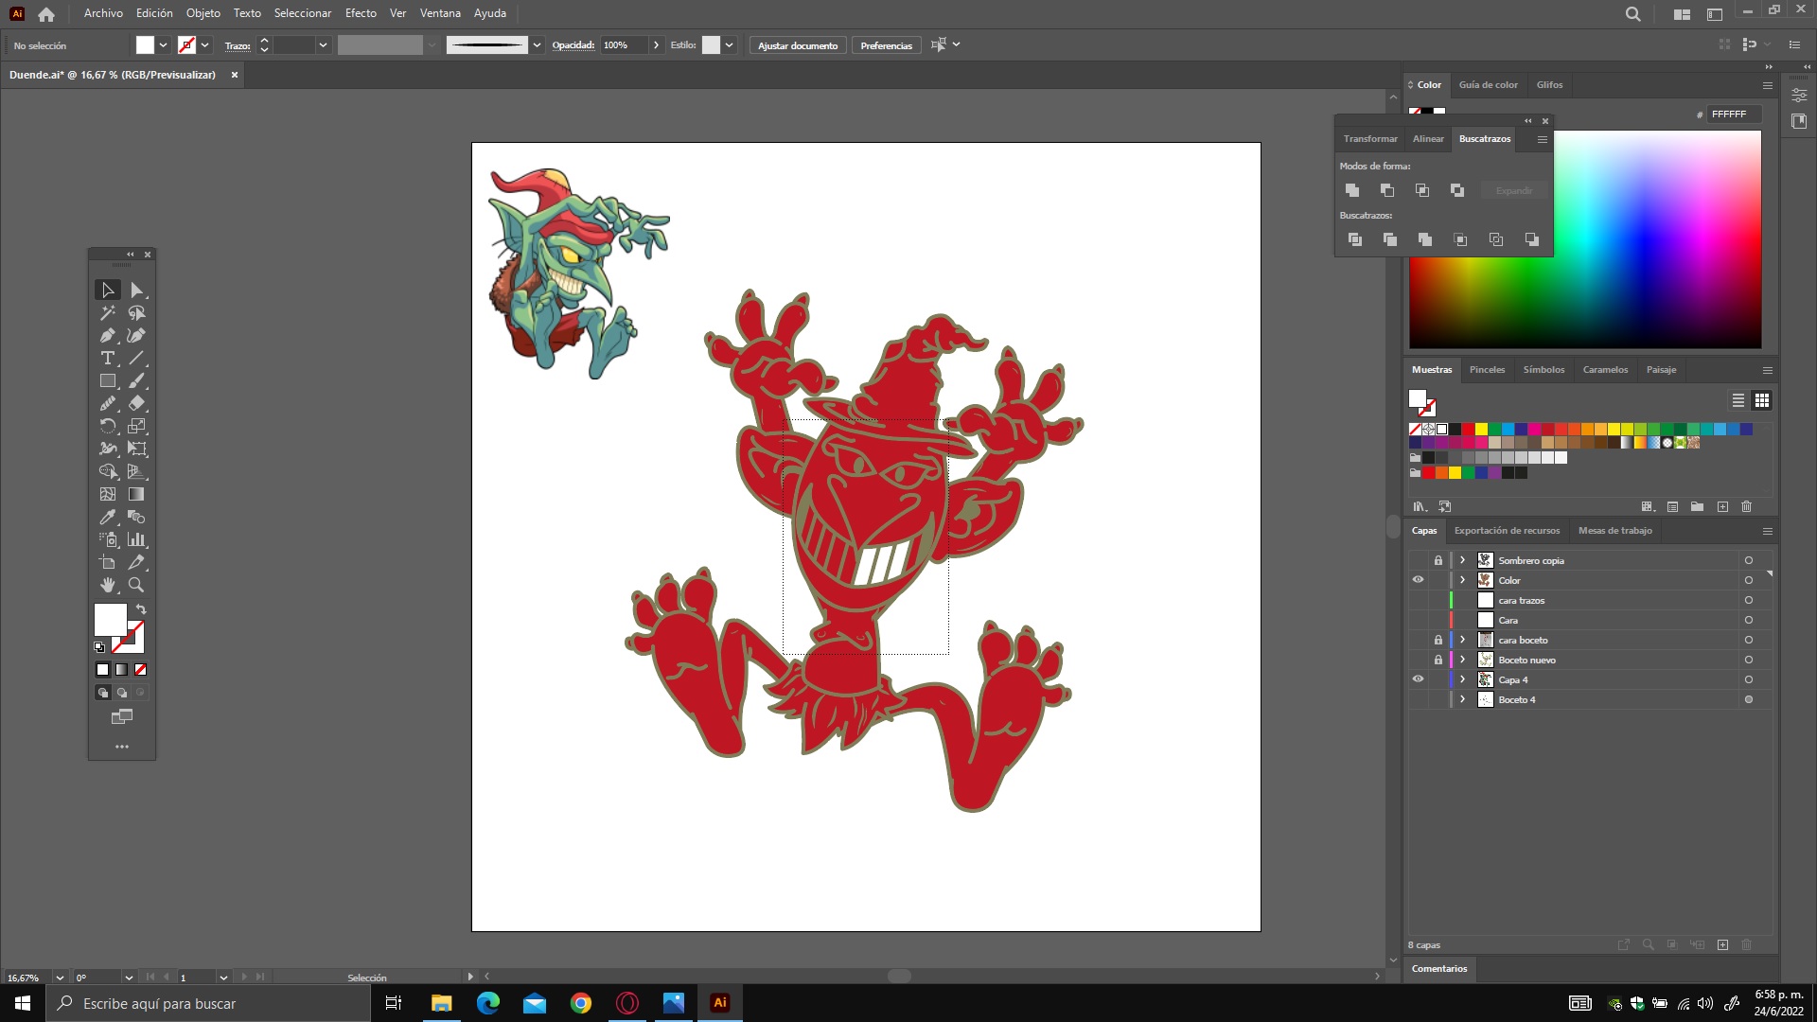Viewport: 1817px width, 1022px height.
Task: Expand the Color layer contents
Action: (1462, 580)
